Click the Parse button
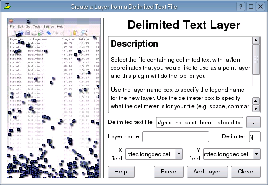 pos(168,172)
